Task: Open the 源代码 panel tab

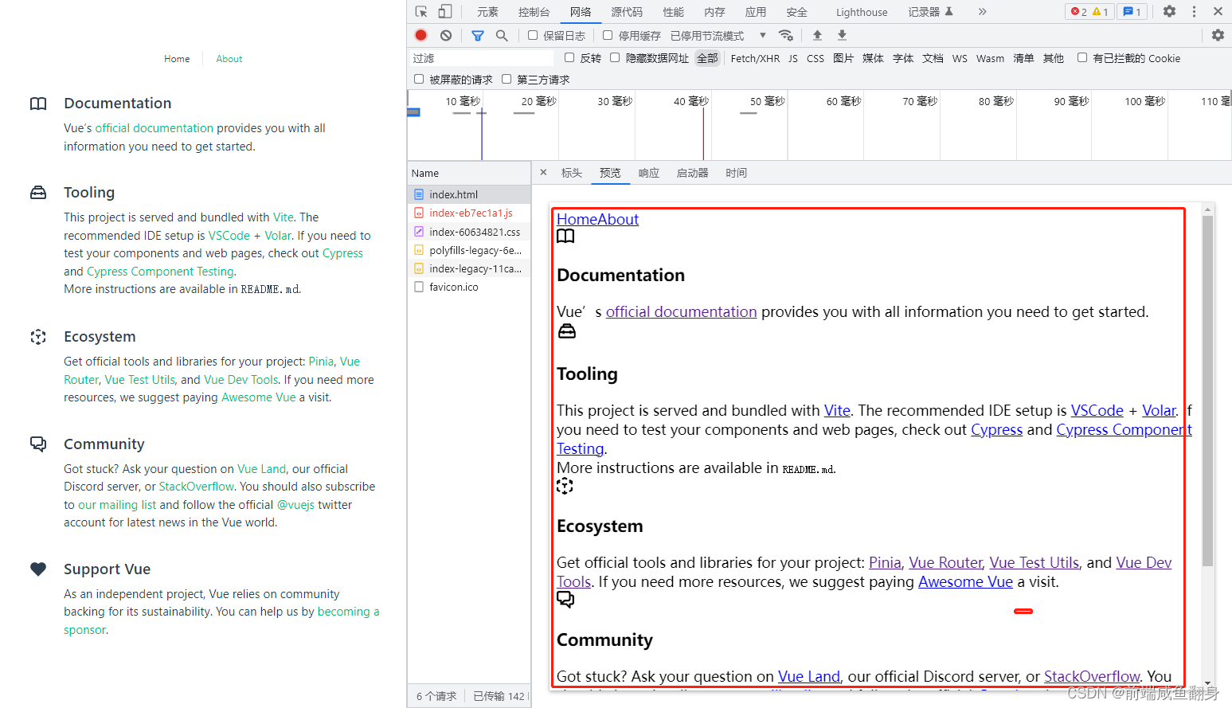Action: pyautogui.click(x=627, y=12)
